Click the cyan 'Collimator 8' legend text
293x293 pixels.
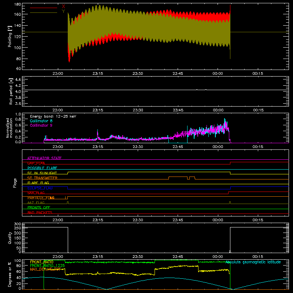point(41,121)
